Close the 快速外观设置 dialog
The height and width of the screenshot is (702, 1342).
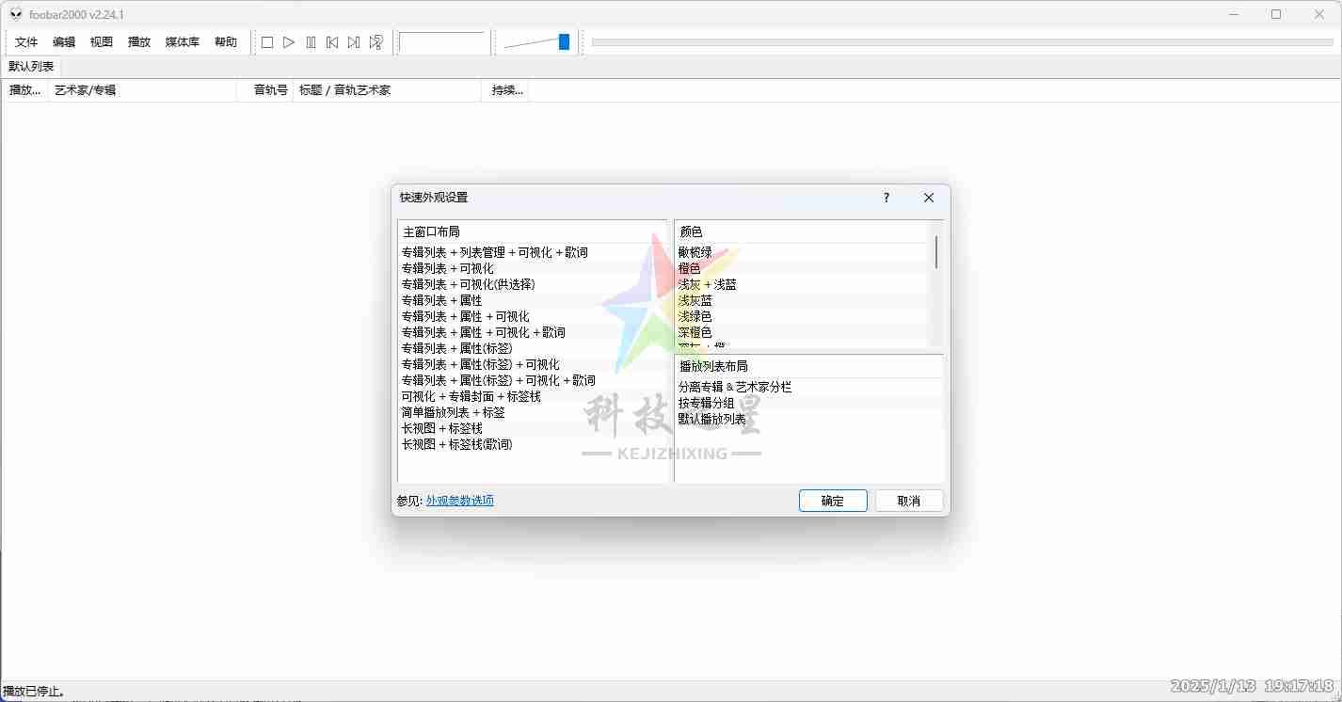(x=928, y=198)
